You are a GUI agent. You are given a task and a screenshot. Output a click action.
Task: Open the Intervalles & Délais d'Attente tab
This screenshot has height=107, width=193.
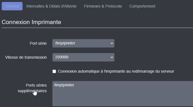tap(52, 6)
